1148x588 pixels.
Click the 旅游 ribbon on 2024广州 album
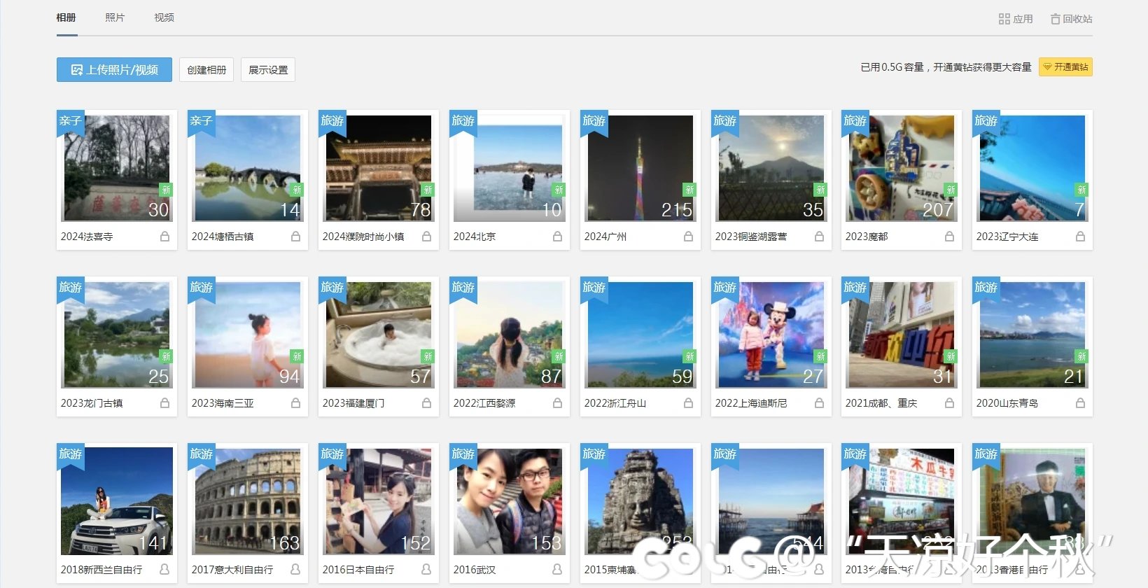point(594,120)
